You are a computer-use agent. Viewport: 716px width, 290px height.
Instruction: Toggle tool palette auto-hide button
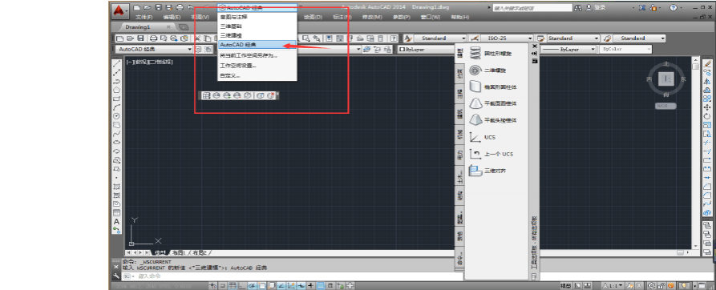coord(534,54)
